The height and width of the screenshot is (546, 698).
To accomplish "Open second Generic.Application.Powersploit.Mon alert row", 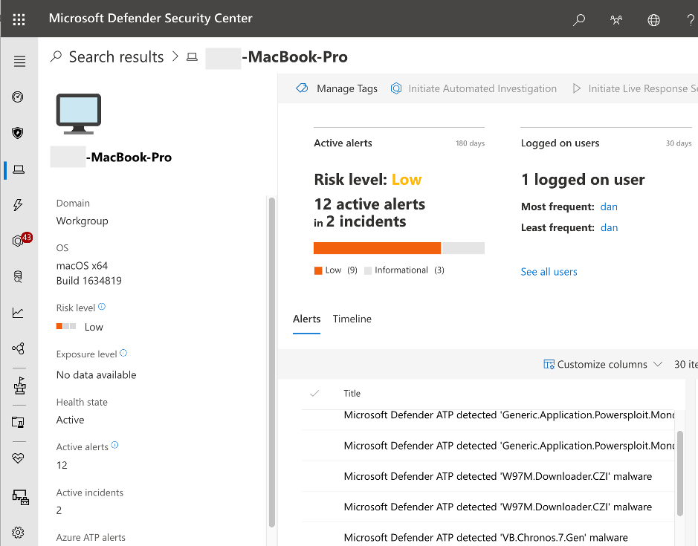I will [x=488, y=446].
